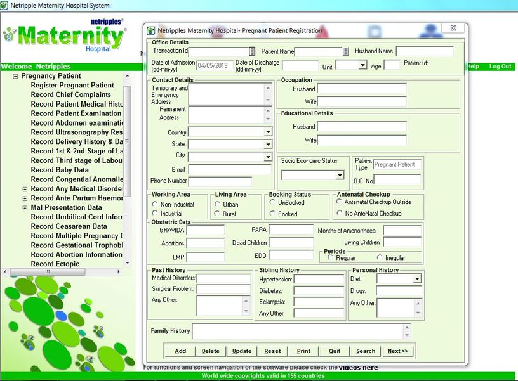Expand Record Any Medical Disorder node
Image resolution: width=518 pixels, height=381 pixels.
coord(25,189)
